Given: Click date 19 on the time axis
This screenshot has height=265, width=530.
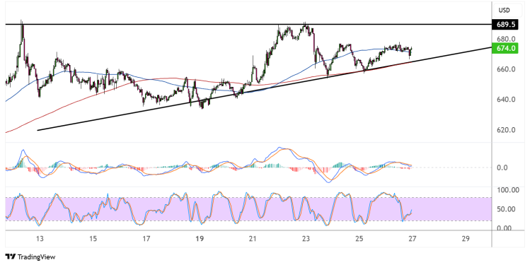Looking at the screenshot, I should click(x=200, y=239).
